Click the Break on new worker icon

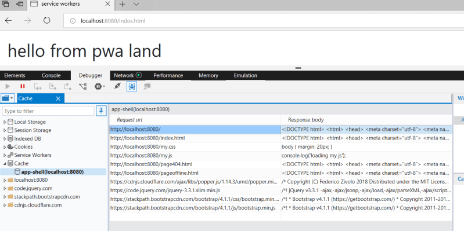(x=83, y=86)
